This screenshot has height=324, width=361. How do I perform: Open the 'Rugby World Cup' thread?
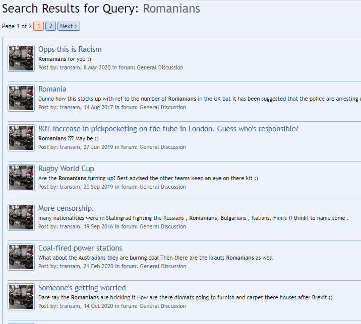pos(66,169)
